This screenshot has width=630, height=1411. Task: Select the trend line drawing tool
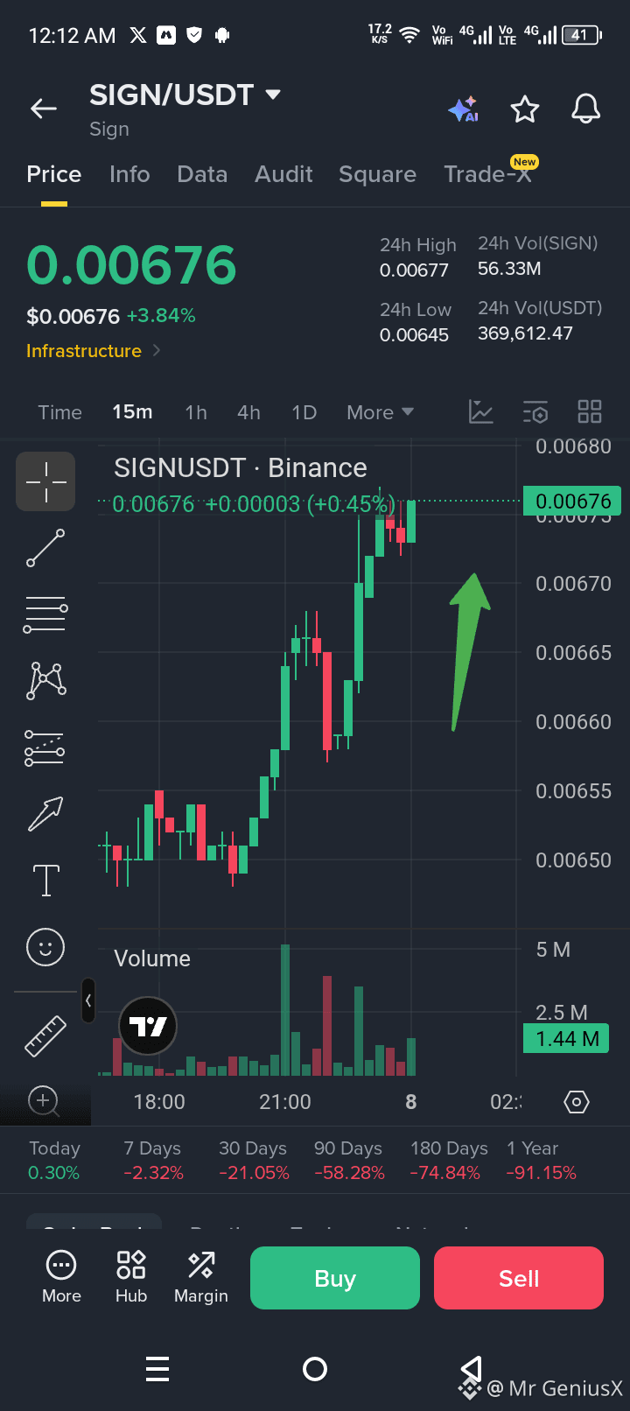(x=45, y=548)
